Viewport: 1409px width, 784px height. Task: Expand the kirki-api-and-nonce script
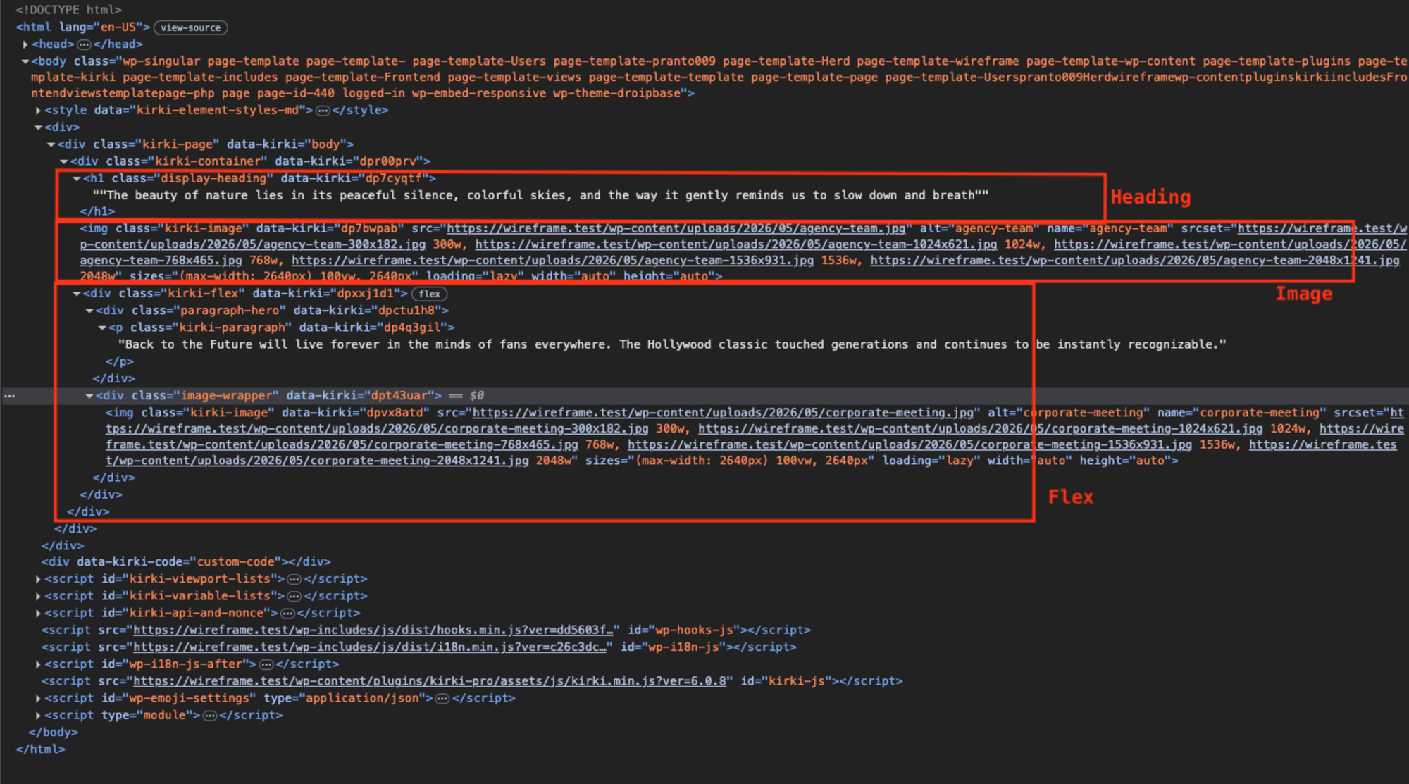tap(38, 613)
